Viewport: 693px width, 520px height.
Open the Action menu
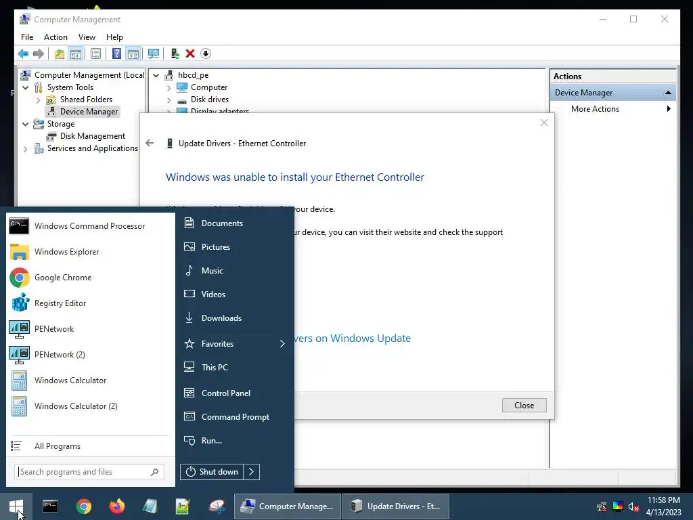(x=55, y=37)
